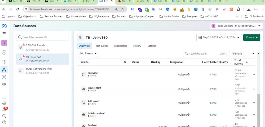Open the Create dropdown button
265x127 pixels.
click(252, 38)
